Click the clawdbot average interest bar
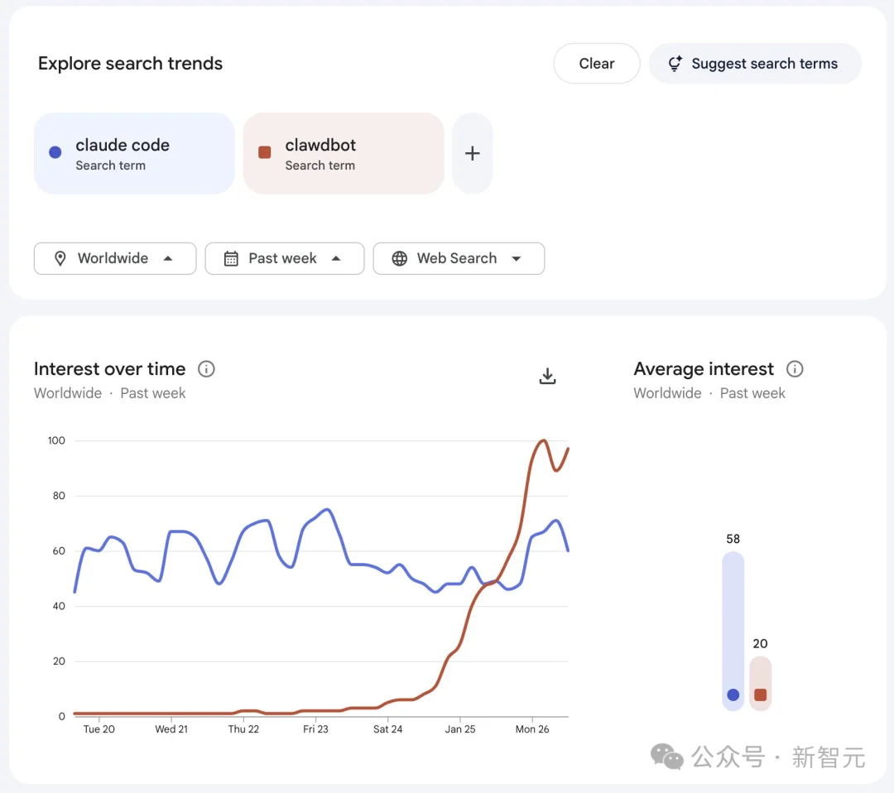Screen dimensions: 894x793 (760, 683)
